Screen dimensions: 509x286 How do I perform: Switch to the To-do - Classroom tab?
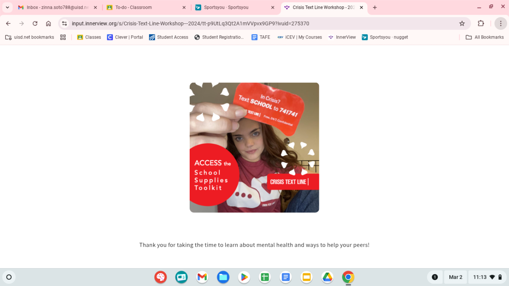[x=146, y=8]
